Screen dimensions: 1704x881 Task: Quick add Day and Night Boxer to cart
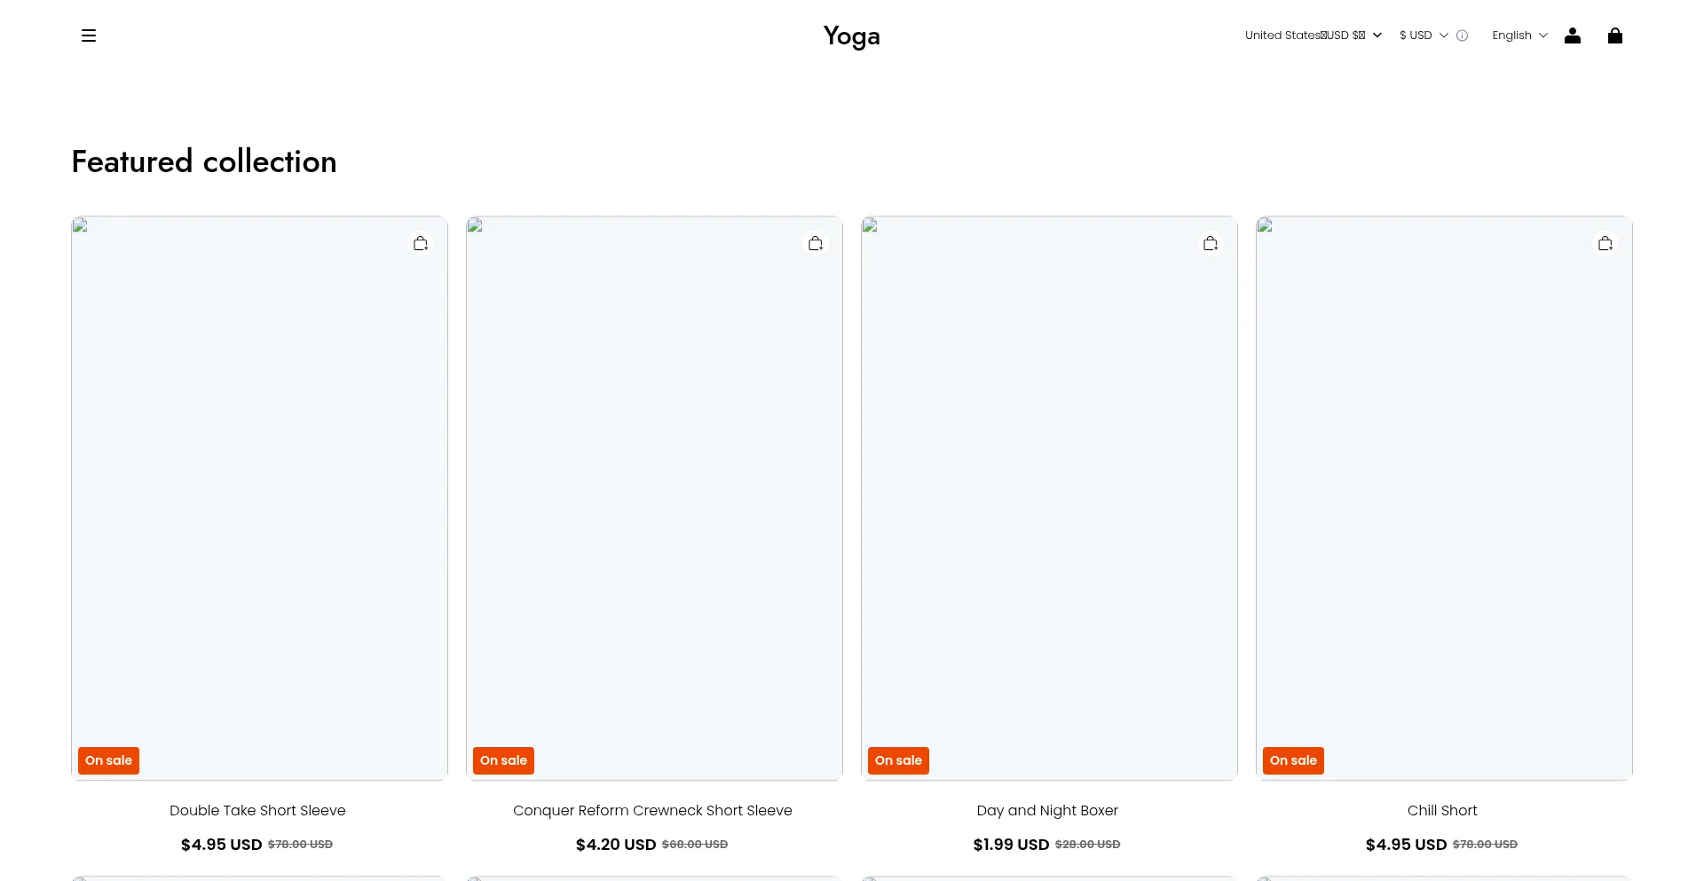1211,243
